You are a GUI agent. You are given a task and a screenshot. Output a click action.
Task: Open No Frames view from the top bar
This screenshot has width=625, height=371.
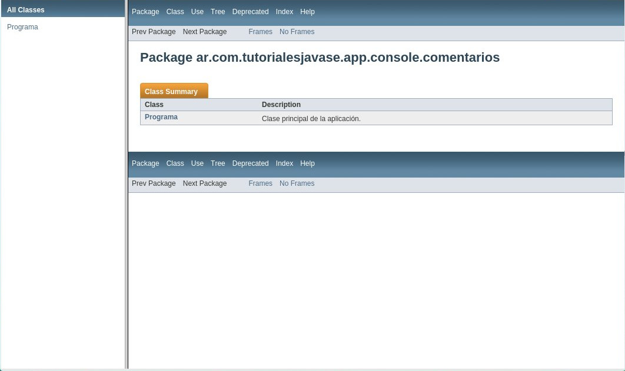(297, 32)
